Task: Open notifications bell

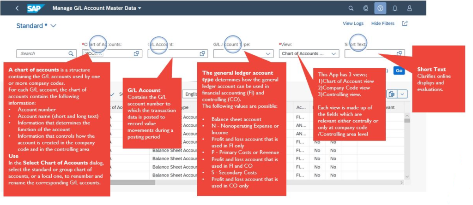Action: pos(395,8)
